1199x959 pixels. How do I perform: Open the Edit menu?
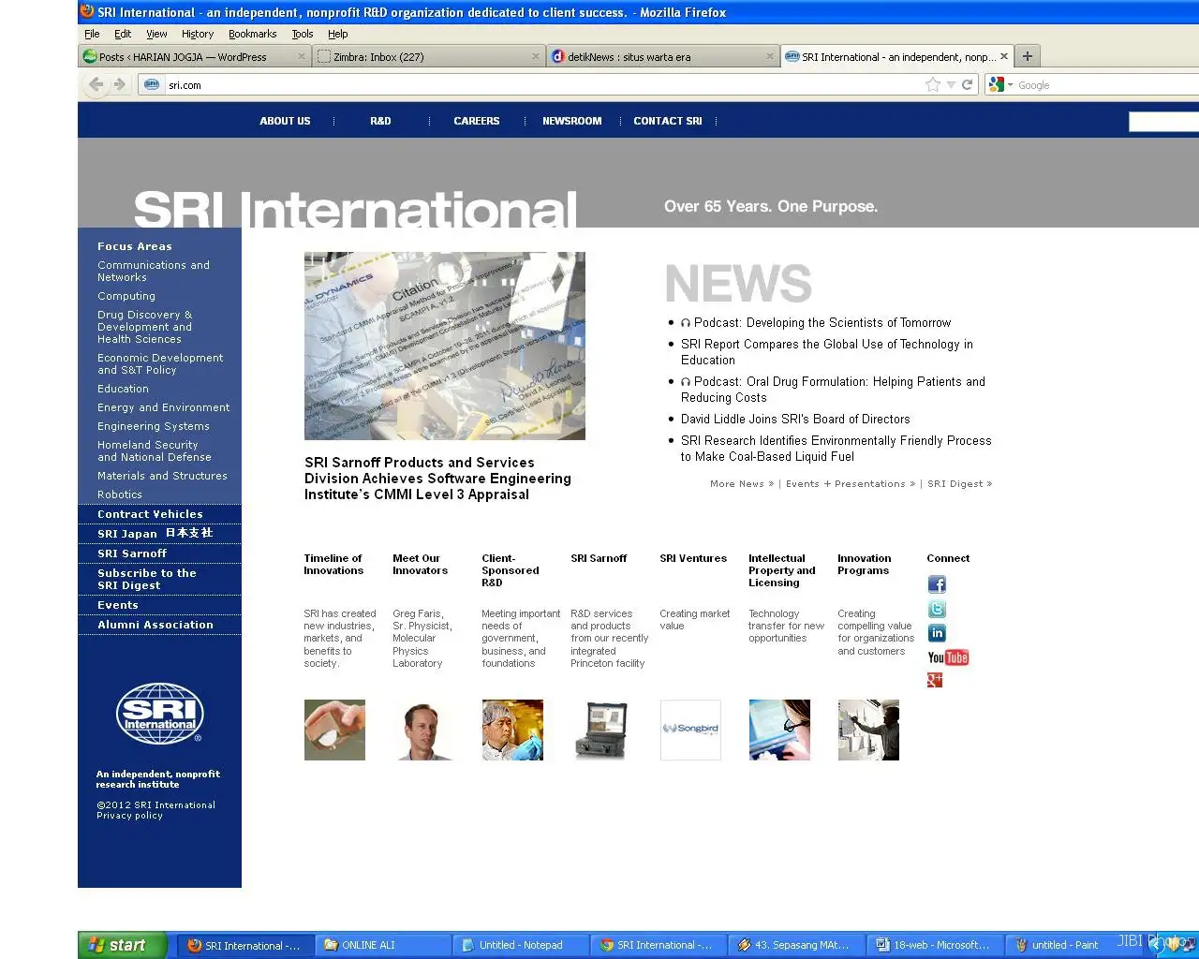tap(123, 34)
